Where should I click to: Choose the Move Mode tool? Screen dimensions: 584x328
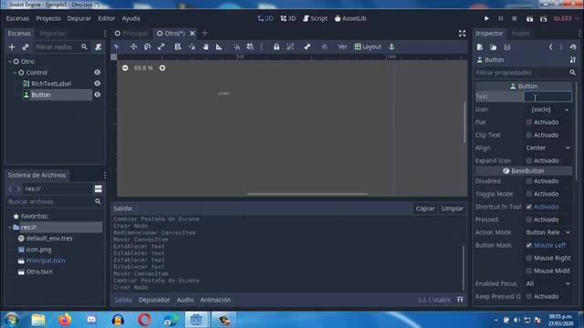[x=133, y=46]
